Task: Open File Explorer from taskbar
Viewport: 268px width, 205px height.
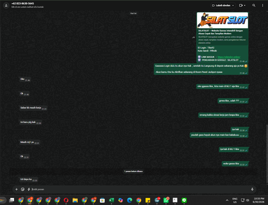Action: (x=75, y=200)
